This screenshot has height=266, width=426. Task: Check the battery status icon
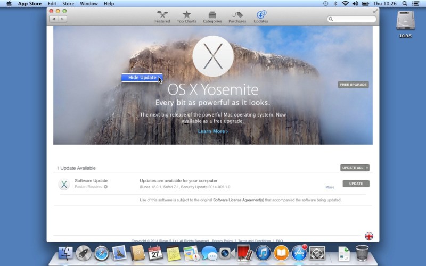365,4
